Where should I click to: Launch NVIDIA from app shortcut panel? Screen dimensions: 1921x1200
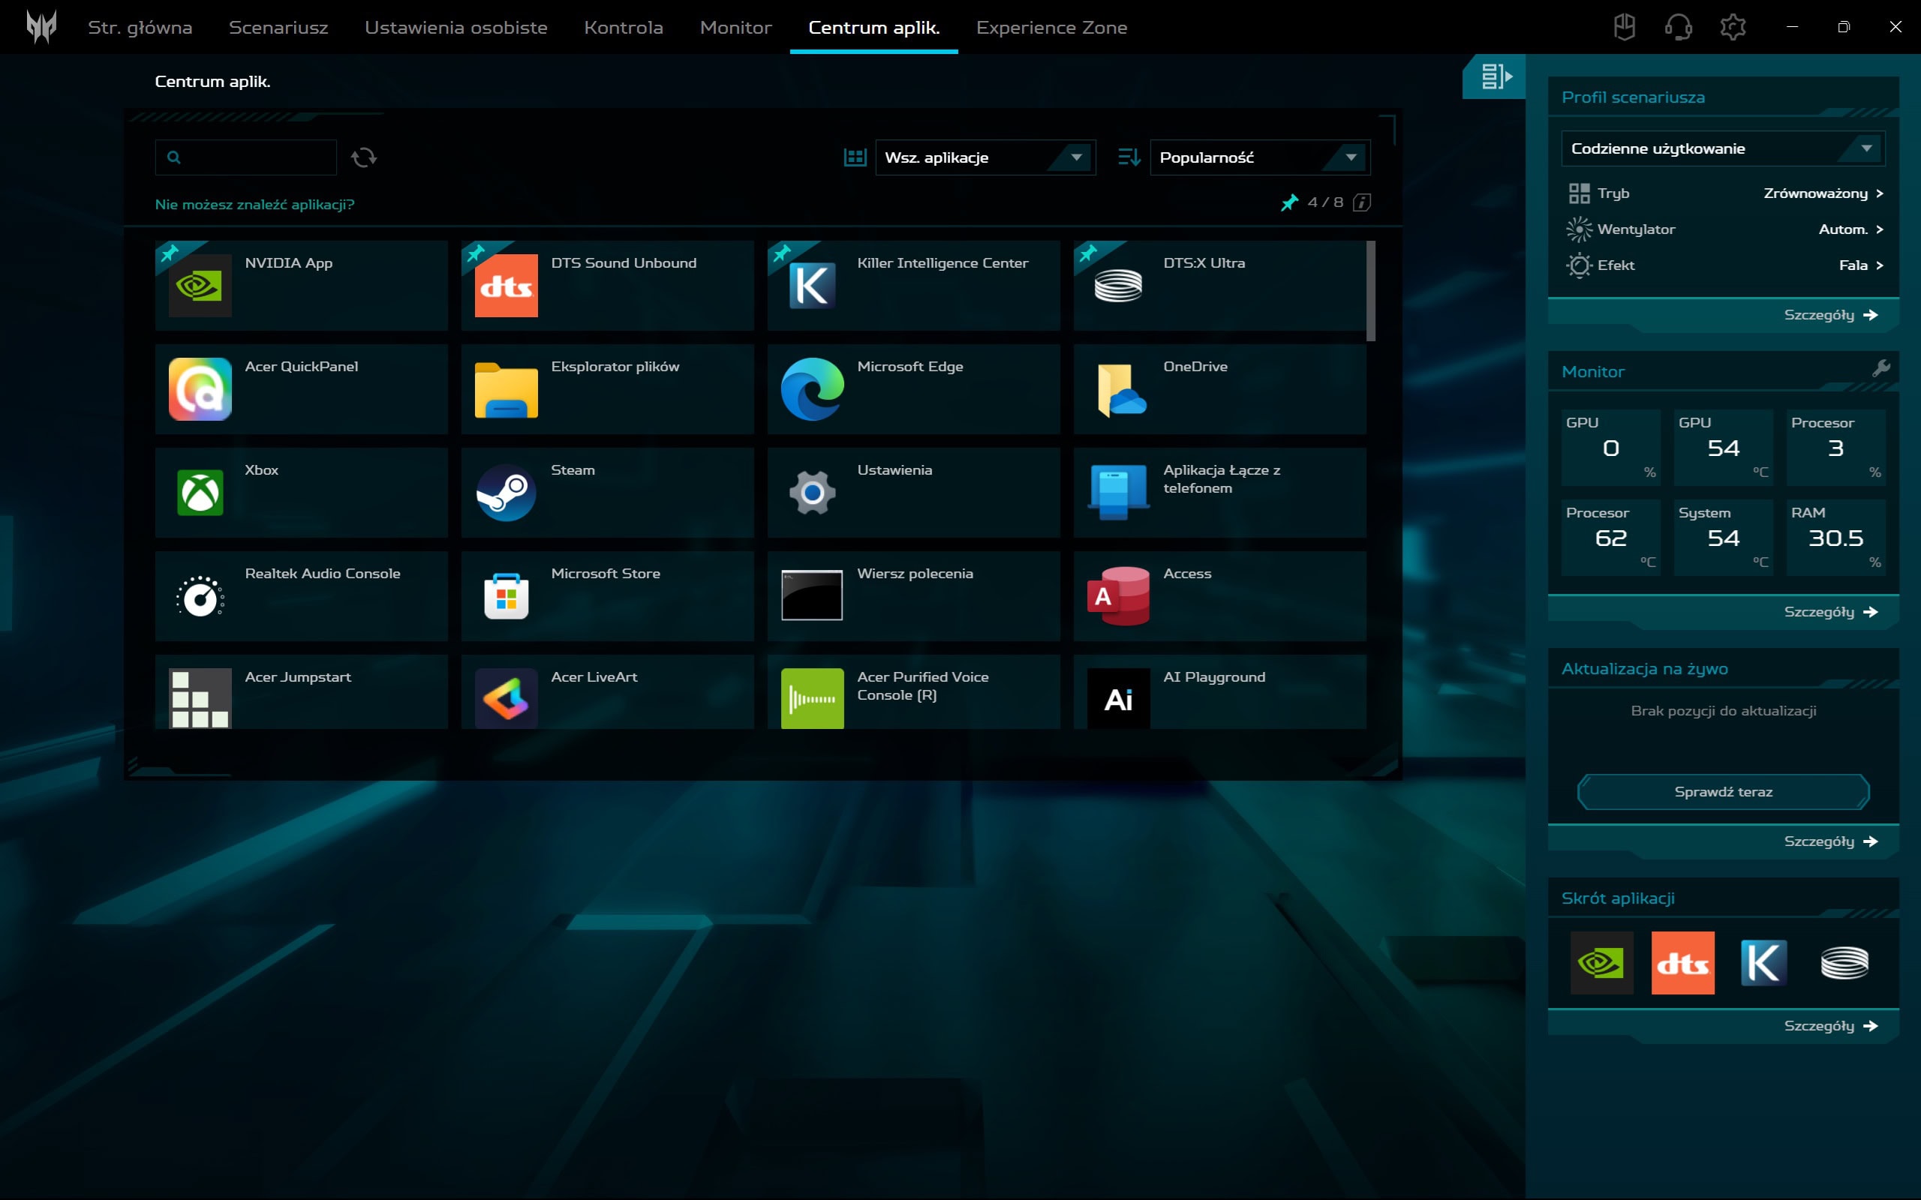[x=1601, y=963]
